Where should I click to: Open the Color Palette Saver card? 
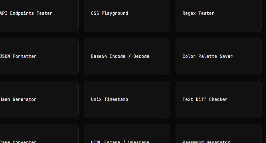point(219,57)
